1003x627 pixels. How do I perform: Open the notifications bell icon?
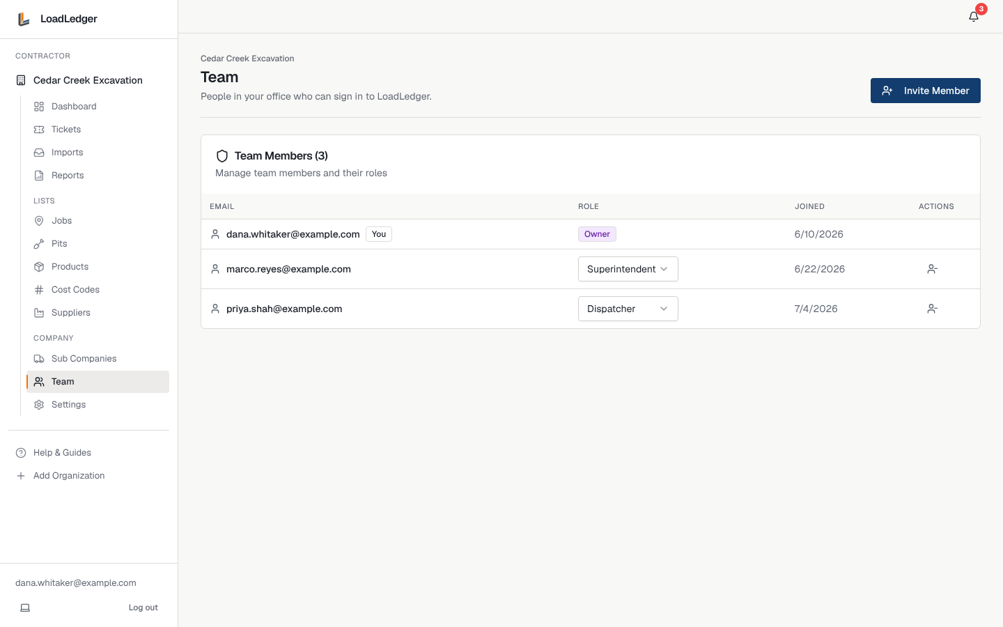click(974, 17)
